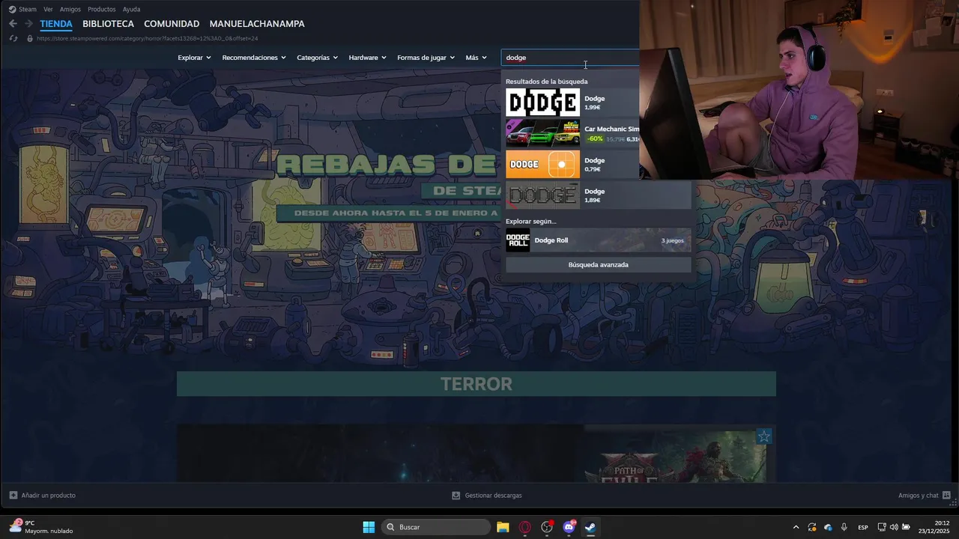959x539 pixels.
Task: Show hidden system tray icons
Action: 796,527
